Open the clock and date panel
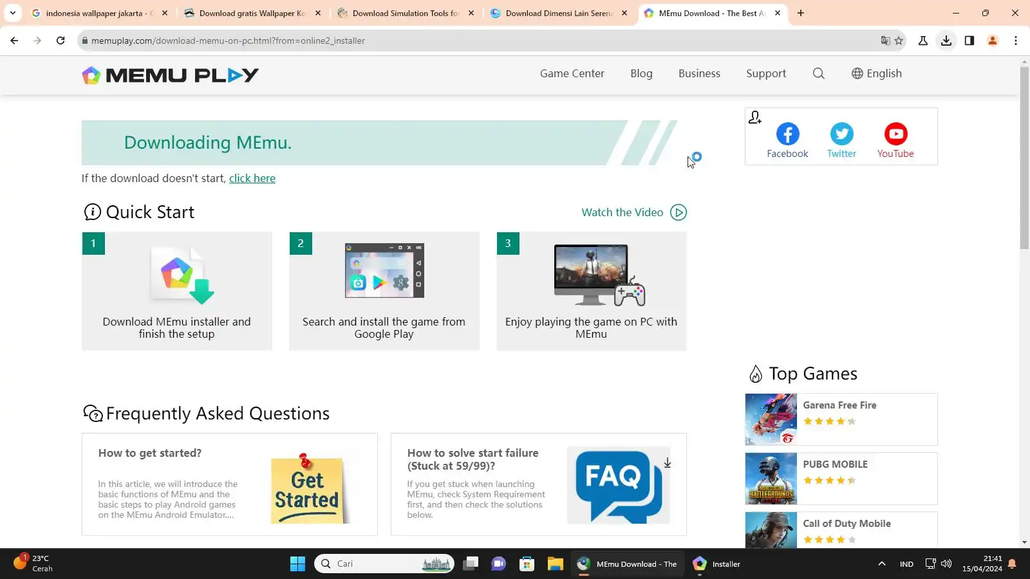The image size is (1030, 579). point(982,564)
